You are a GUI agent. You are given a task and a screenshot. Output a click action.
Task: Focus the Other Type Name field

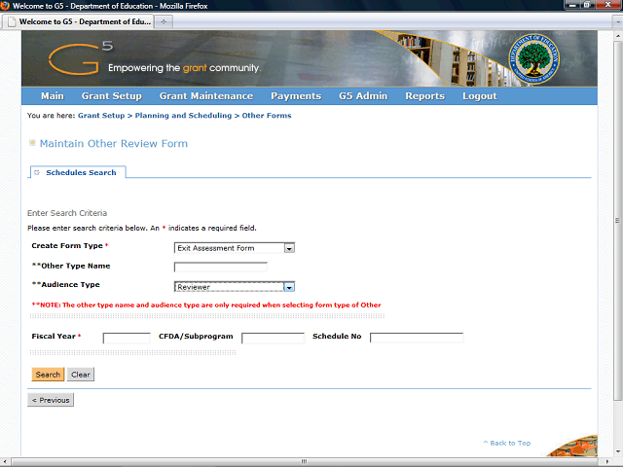coord(221,267)
